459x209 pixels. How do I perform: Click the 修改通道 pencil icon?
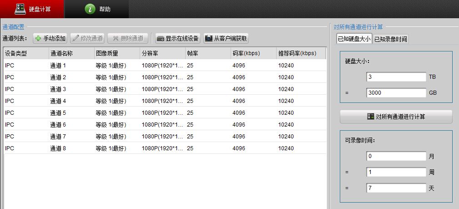pos(76,38)
